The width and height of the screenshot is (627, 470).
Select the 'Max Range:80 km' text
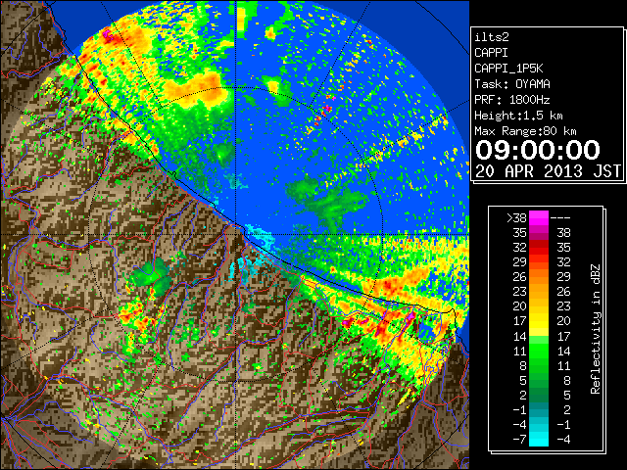pyautogui.click(x=525, y=131)
